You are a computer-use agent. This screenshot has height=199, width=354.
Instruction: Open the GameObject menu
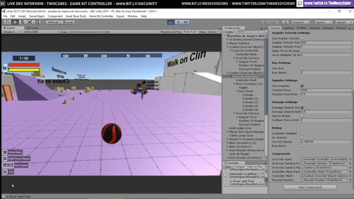[37, 16]
